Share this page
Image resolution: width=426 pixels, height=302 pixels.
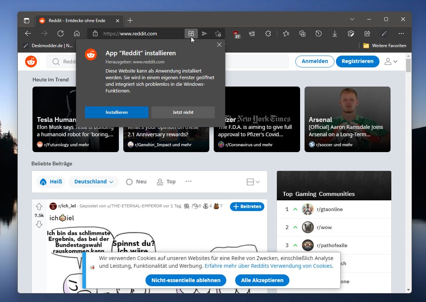point(367,34)
